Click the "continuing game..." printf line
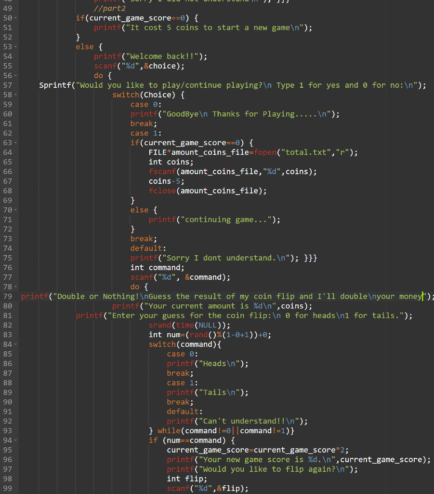The width and height of the screenshot is (434, 494). coord(214,220)
